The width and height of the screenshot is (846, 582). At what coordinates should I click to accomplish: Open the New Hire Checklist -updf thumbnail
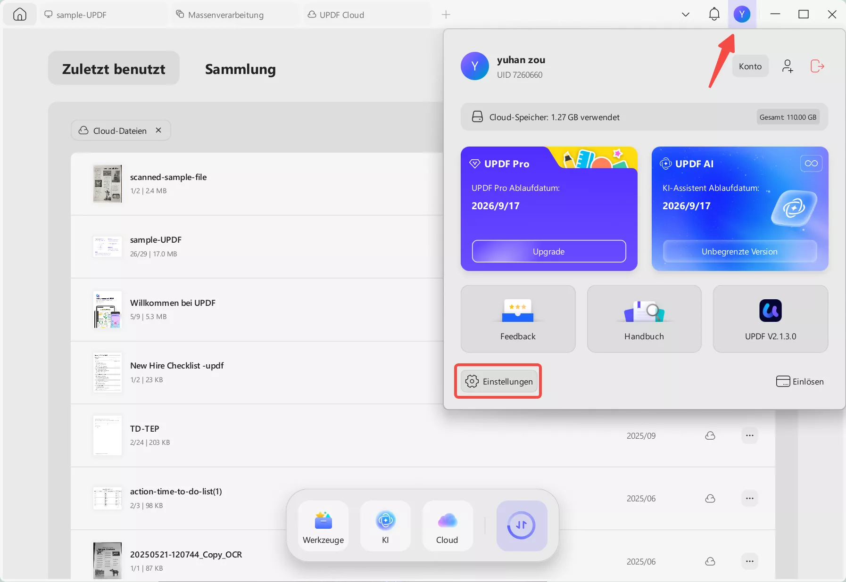pos(107,372)
